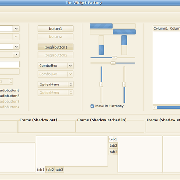Click the partially visible second column header
This screenshot has height=180, width=180.
click(x=175, y=28)
